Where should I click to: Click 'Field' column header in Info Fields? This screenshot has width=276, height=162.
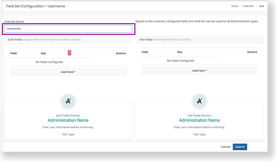pos(145,52)
